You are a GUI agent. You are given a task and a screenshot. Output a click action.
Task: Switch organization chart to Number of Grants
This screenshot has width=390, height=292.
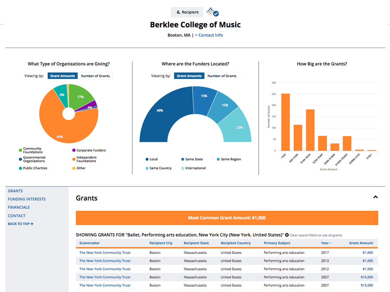tap(95, 76)
